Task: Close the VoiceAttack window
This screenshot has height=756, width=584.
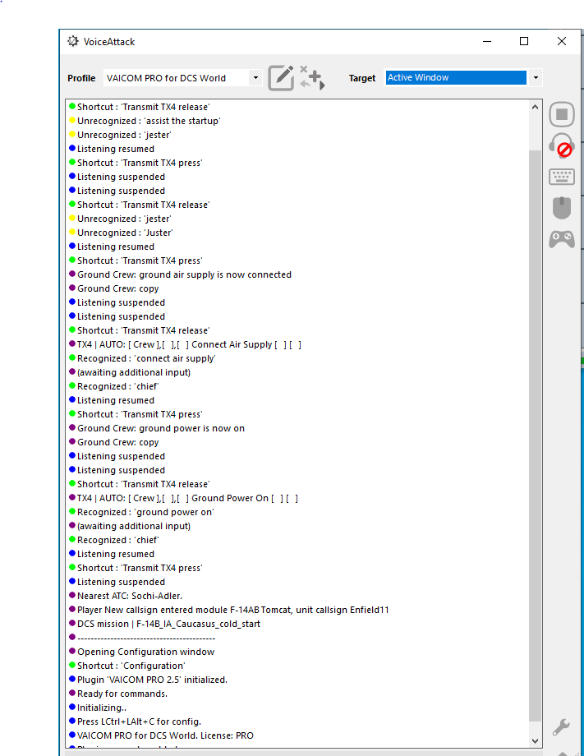Action: pos(562,41)
